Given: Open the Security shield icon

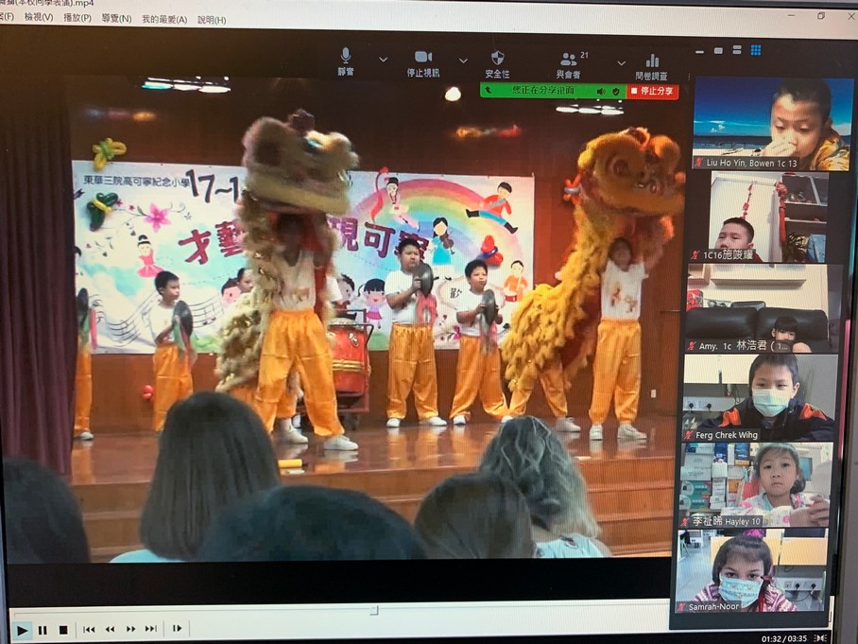Looking at the screenshot, I should point(497,58).
